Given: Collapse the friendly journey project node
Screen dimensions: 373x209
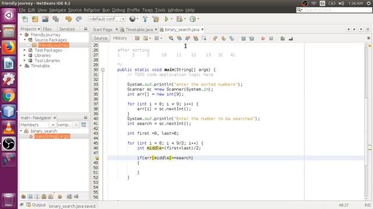Looking at the screenshot, I should (21, 35).
